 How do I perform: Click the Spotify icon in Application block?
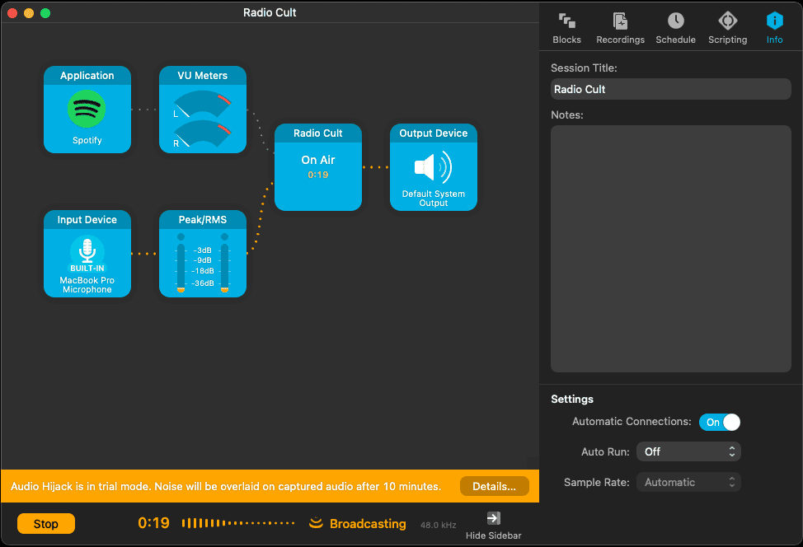[x=87, y=109]
